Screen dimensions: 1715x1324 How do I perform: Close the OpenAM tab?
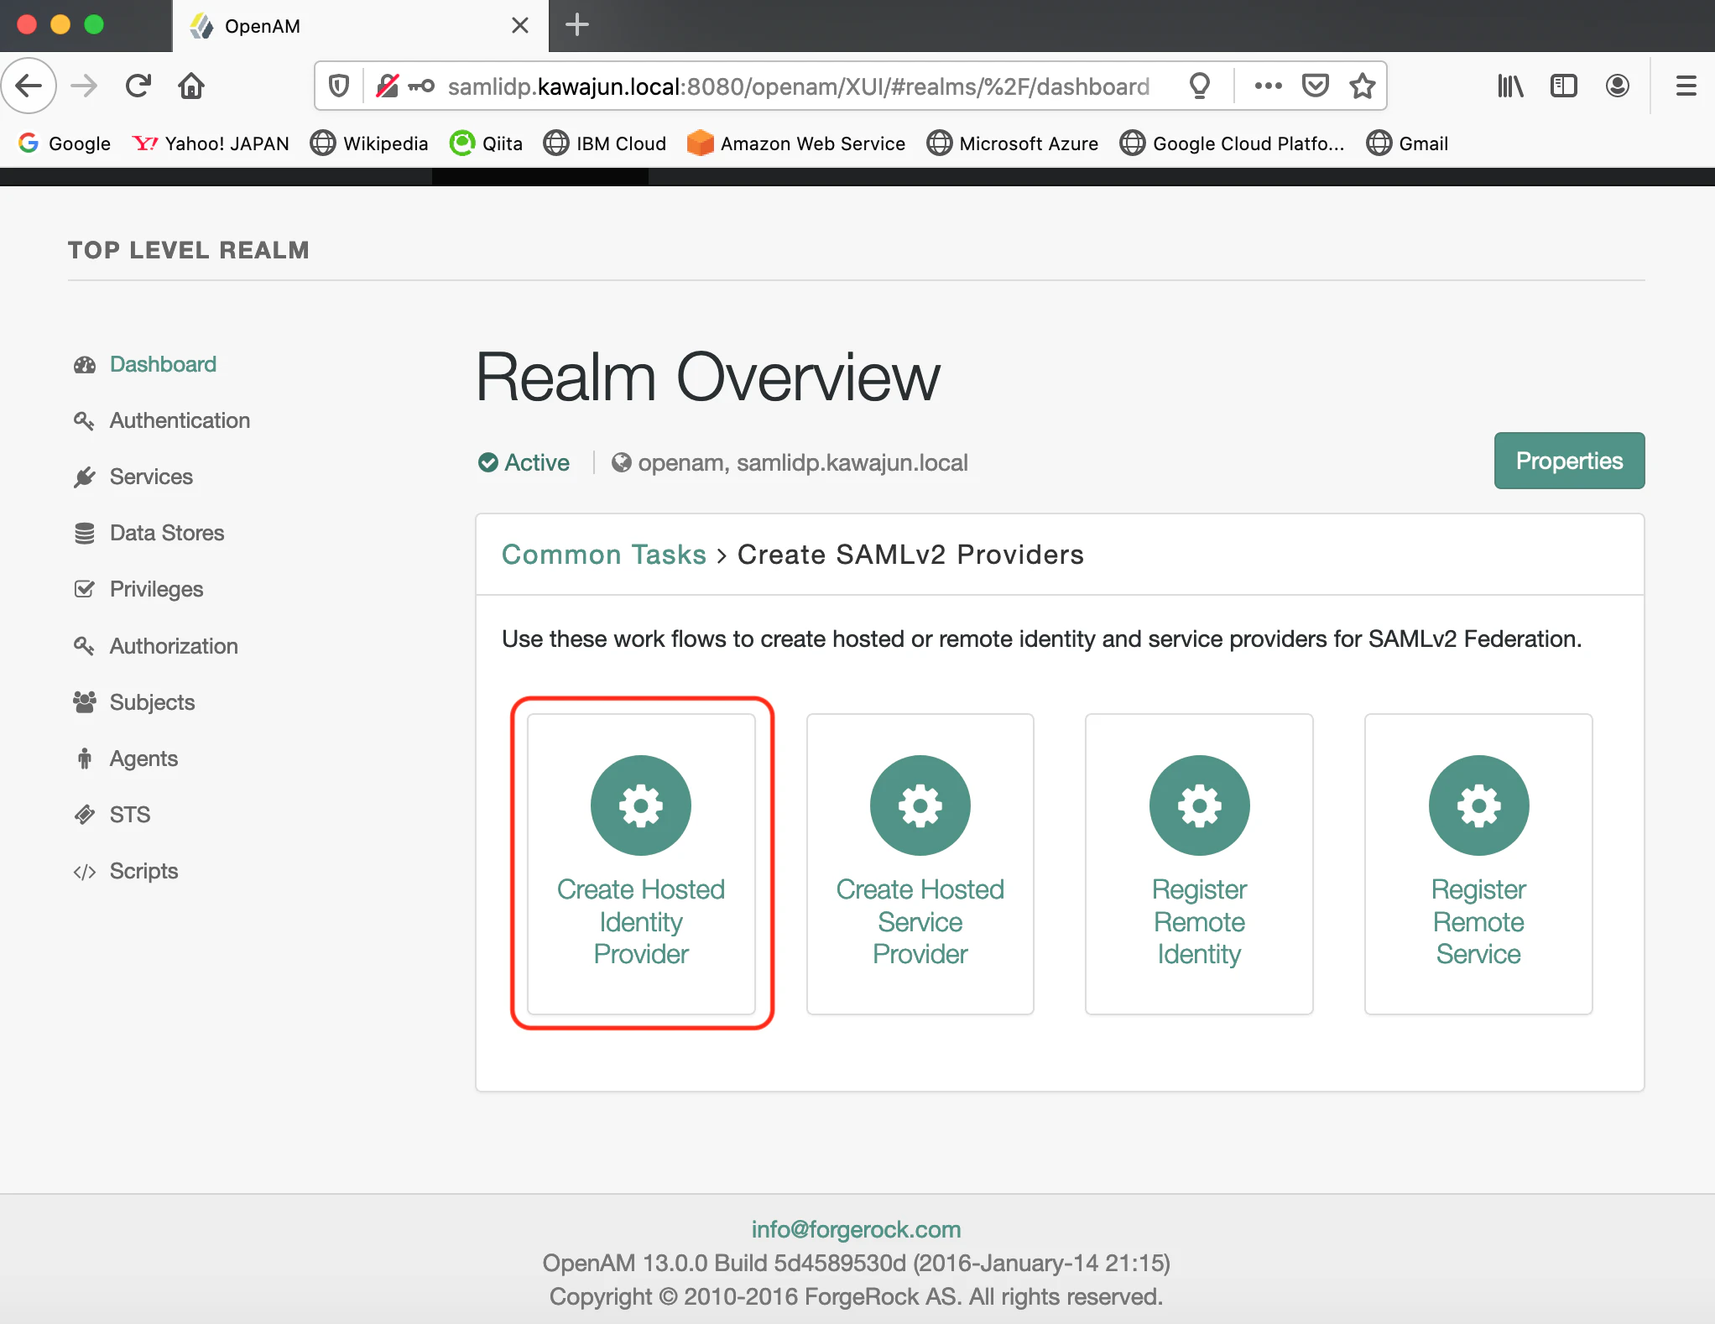pyautogui.click(x=520, y=25)
